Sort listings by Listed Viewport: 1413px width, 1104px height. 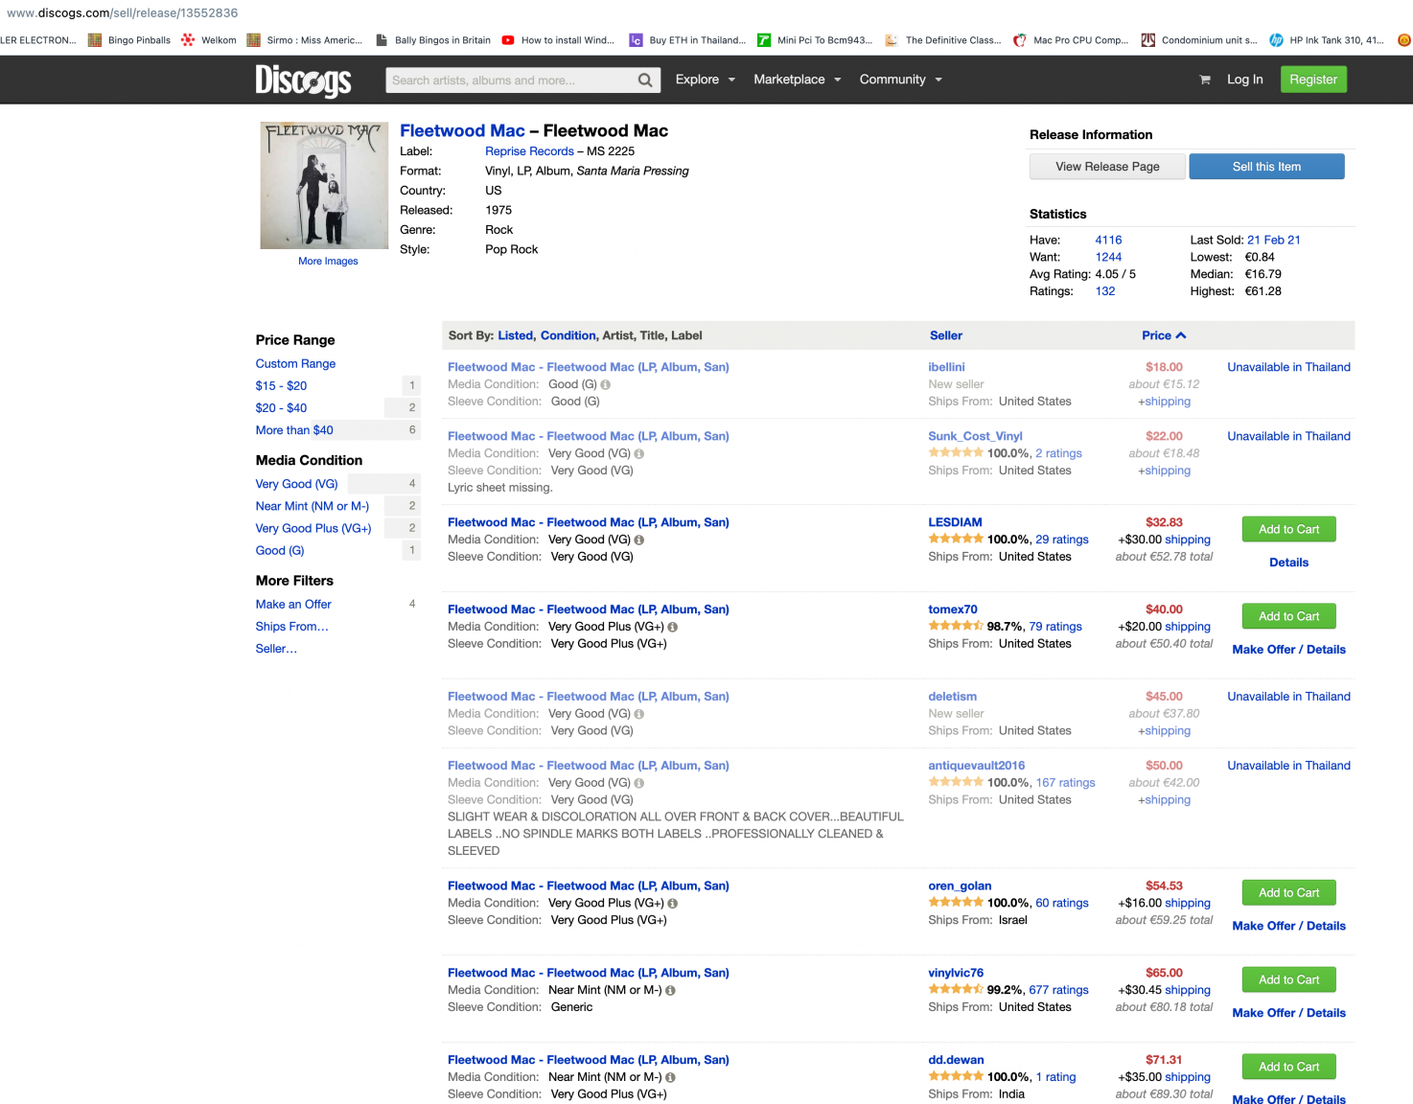pyautogui.click(x=515, y=335)
